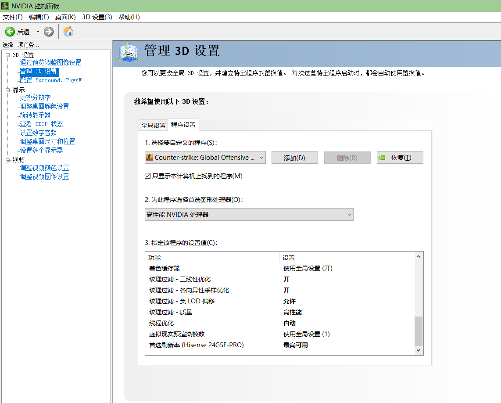Open the 高性能 NVIDIA 处理器 dropdown
Screen dimensions: 501x403
[349, 214]
